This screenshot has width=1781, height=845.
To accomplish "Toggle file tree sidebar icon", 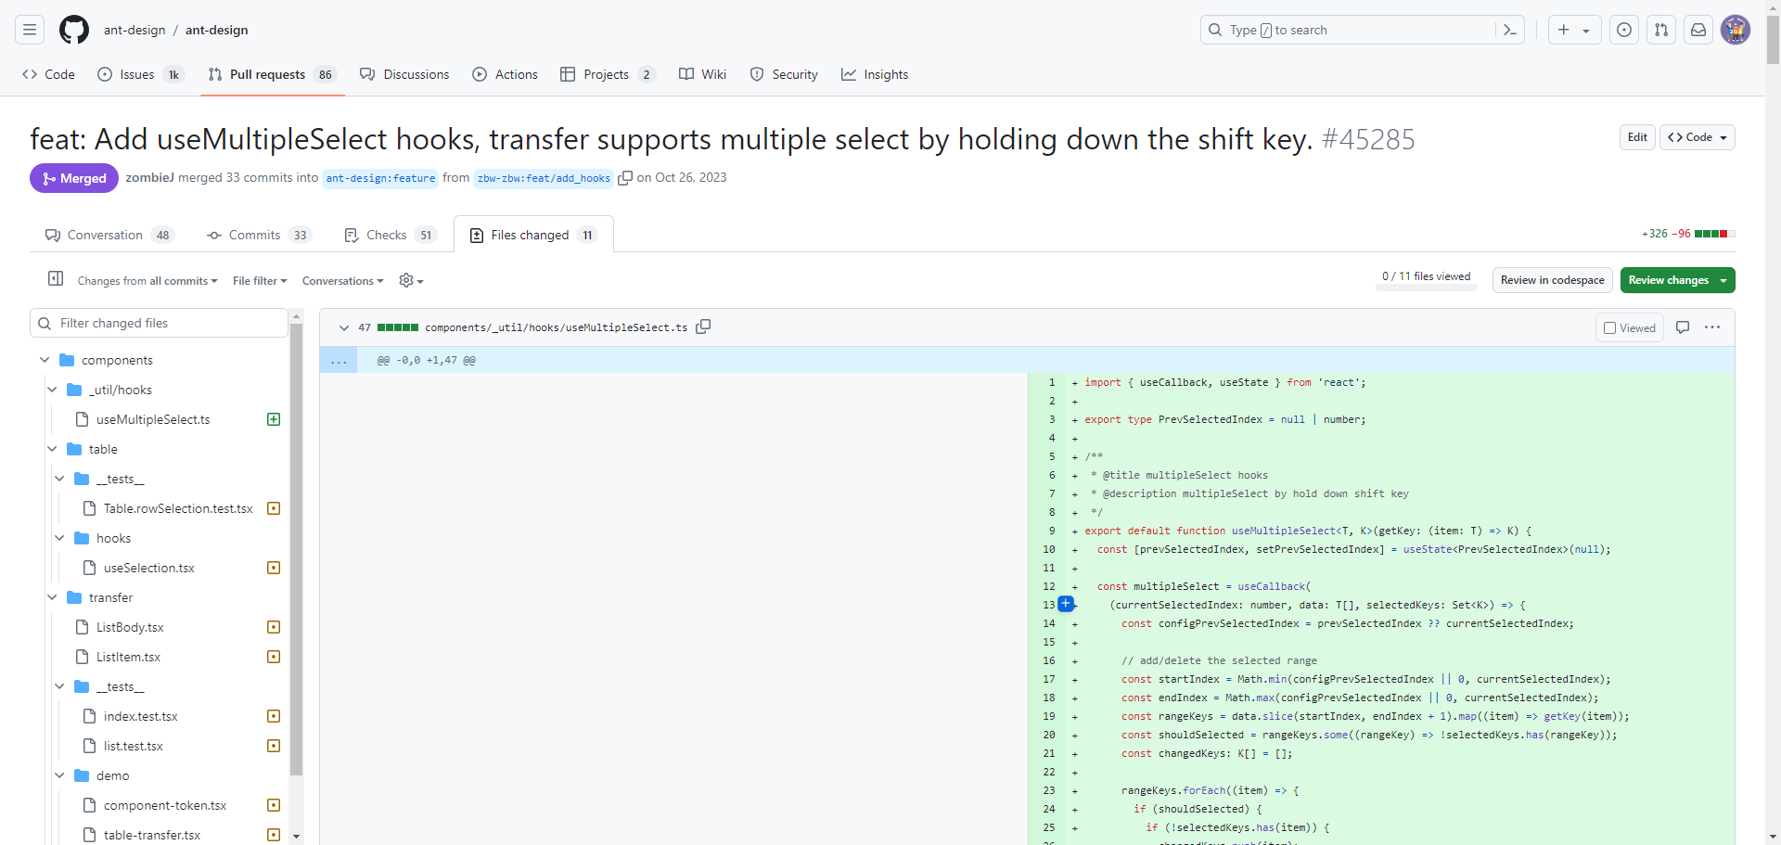I will pos(56,278).
